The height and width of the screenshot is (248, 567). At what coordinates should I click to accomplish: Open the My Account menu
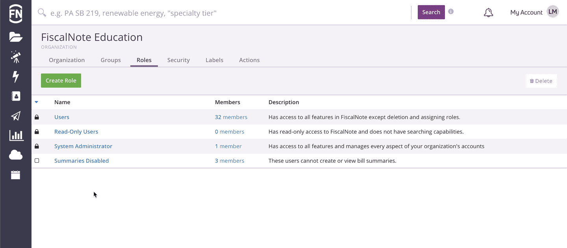[x=526, y=13]
